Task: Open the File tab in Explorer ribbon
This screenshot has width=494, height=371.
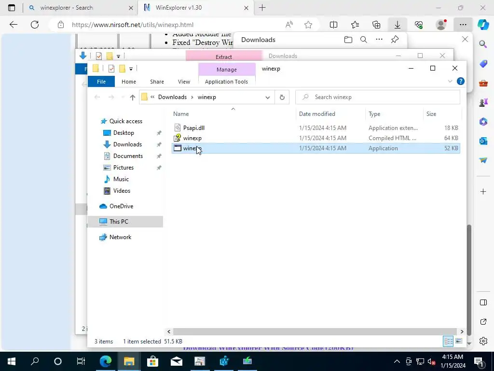Action: [x=101, y=82]
